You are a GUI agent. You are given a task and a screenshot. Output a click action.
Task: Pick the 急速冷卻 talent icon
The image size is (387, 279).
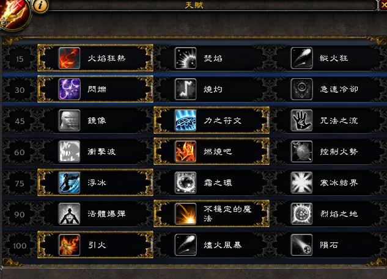click(301, 89)
